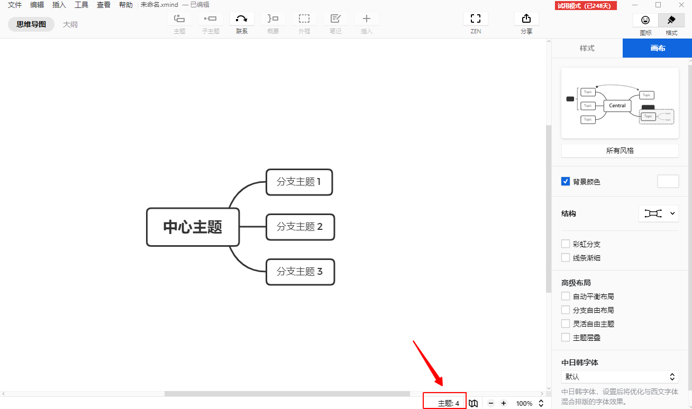This screenshot has height=409, width=692.
Task: Create a relationship using the 联系 icon
Action: click(242, 20)
